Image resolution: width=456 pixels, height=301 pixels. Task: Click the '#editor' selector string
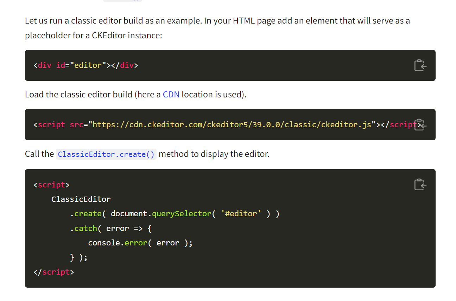pos(241,214)
